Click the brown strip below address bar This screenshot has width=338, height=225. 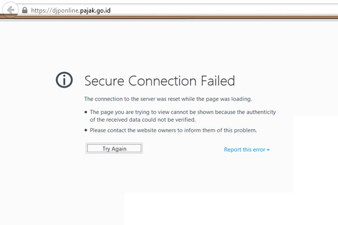169,17
